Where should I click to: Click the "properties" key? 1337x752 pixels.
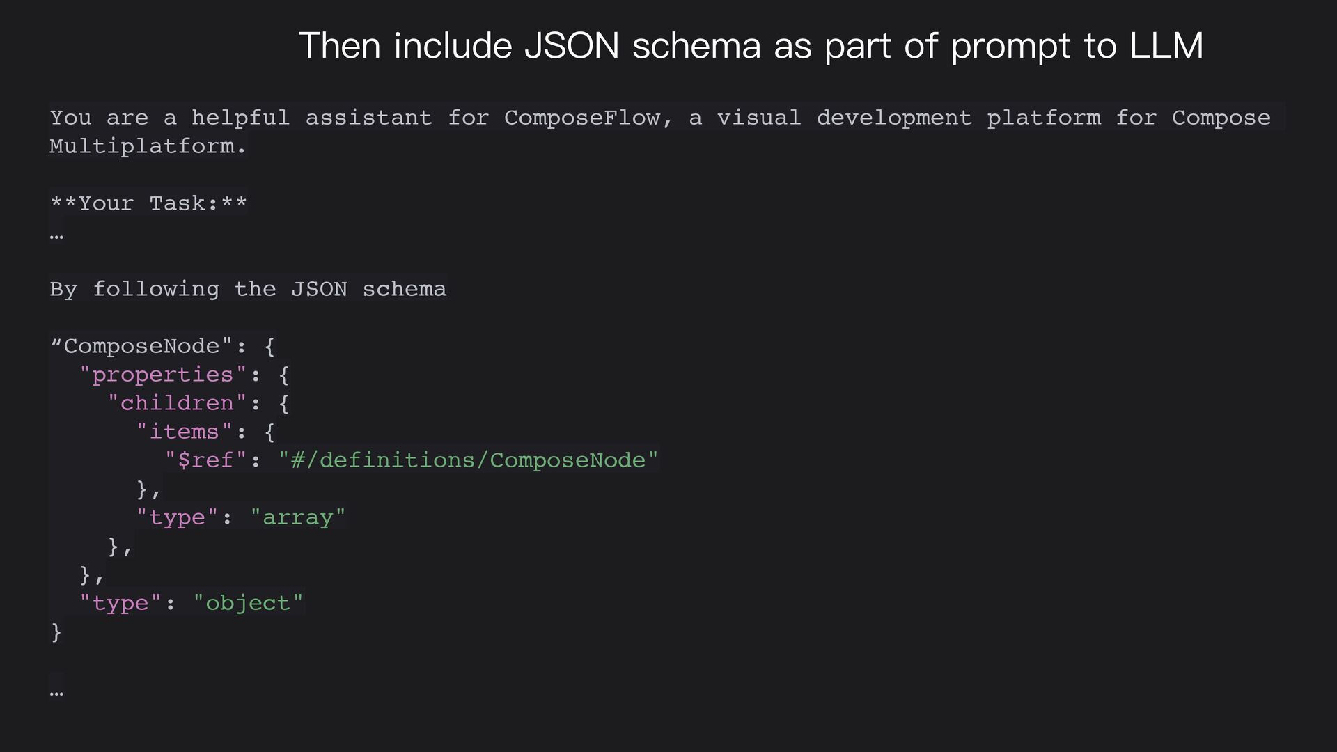163,375
